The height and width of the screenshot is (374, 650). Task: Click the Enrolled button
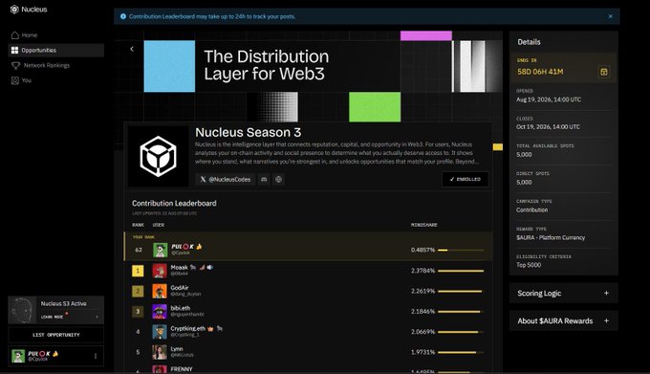466,179
